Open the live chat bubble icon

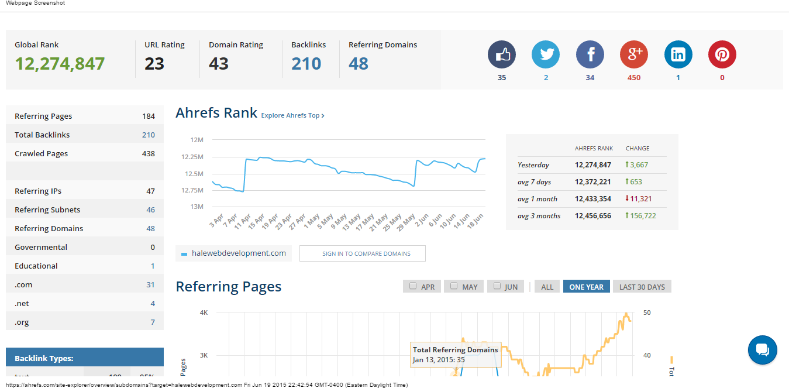coord(762,350)
